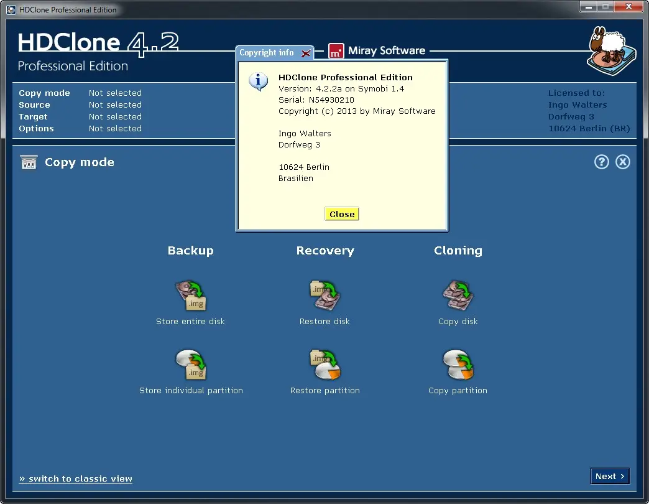
Task: Close the HDClone Professional Edition window
Action: 628,7
